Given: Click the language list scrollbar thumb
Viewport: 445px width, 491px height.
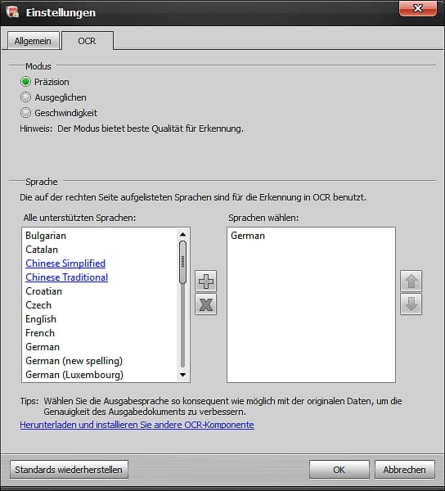Looking at the screenshot, I should pos(182,262).
